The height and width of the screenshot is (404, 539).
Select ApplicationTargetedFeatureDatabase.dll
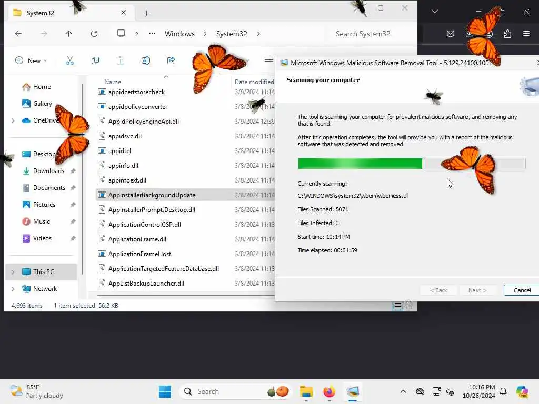[x=163, y=269]
